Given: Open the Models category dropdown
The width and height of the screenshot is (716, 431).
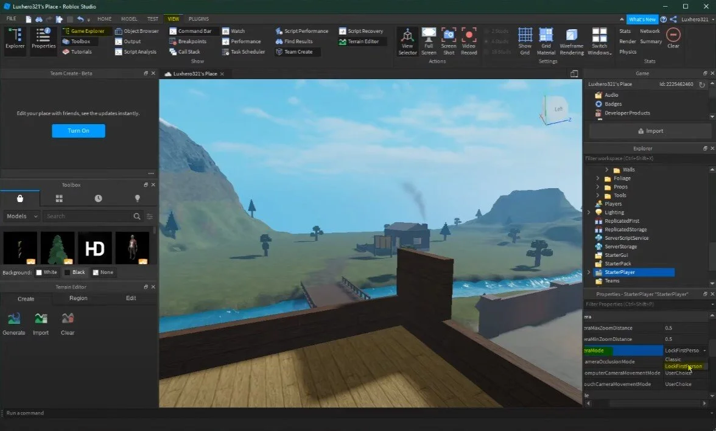Looking at the screenshot, I should 21,217.
